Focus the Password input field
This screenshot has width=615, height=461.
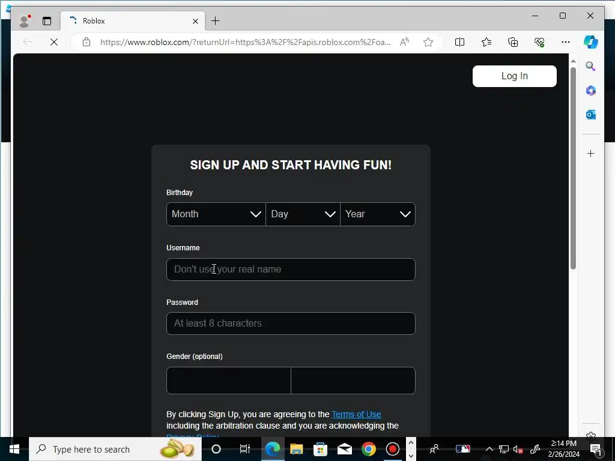[291, 324]
